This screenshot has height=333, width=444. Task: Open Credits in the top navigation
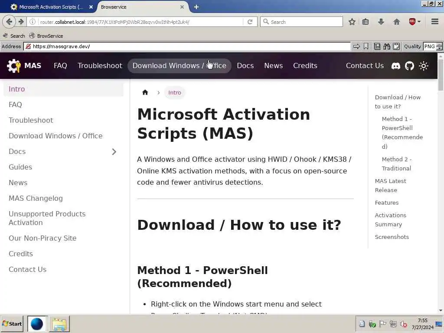305,66
